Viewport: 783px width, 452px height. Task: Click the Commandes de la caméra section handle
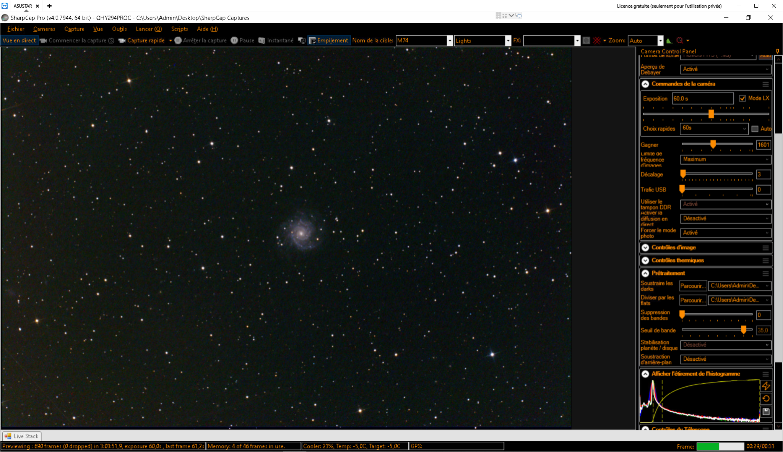click(x=765, y=84)
